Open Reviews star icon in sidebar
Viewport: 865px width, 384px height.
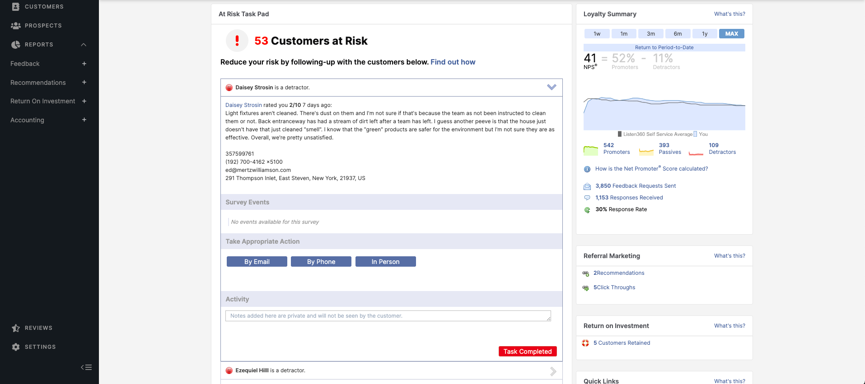click(16, 328)
